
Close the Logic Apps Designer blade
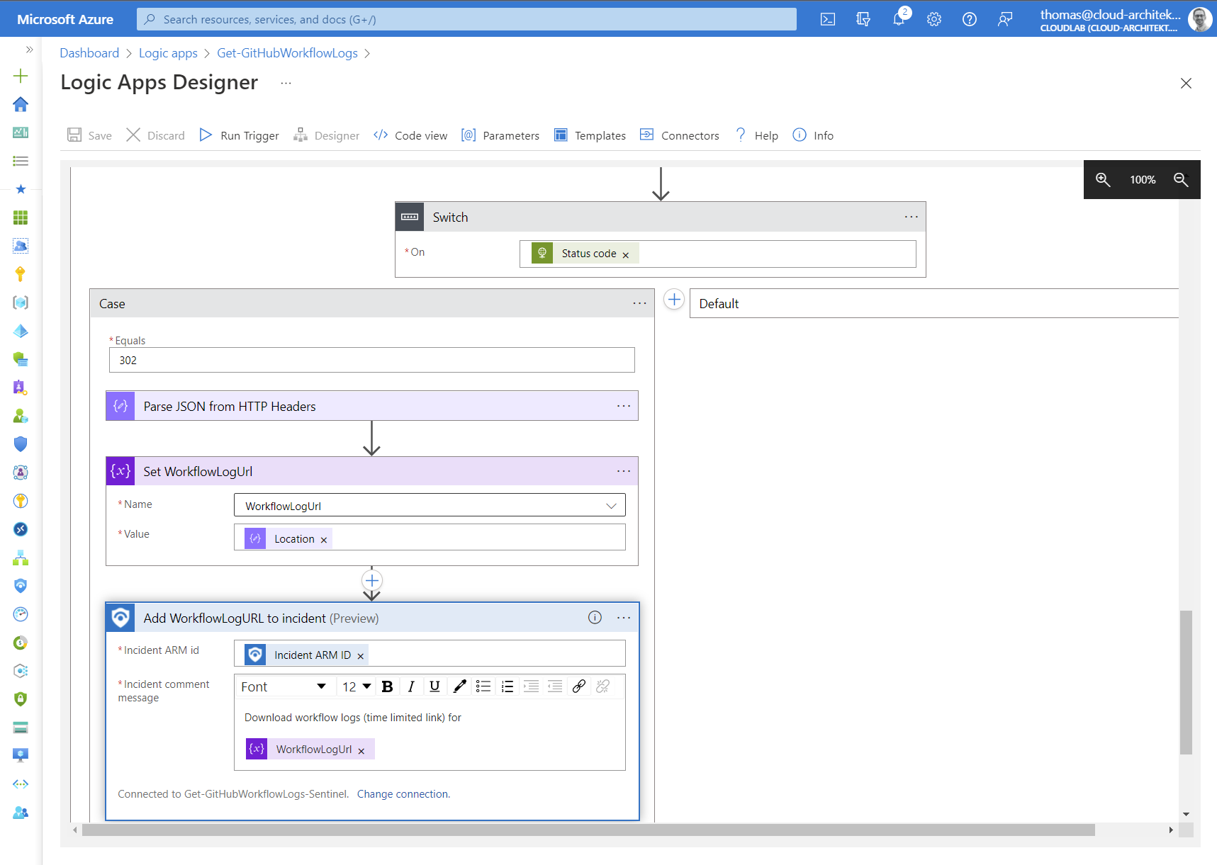point(1186,84)
